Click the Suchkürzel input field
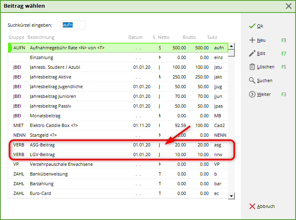This screenshot has height=220, width=296. pos(73,25)
